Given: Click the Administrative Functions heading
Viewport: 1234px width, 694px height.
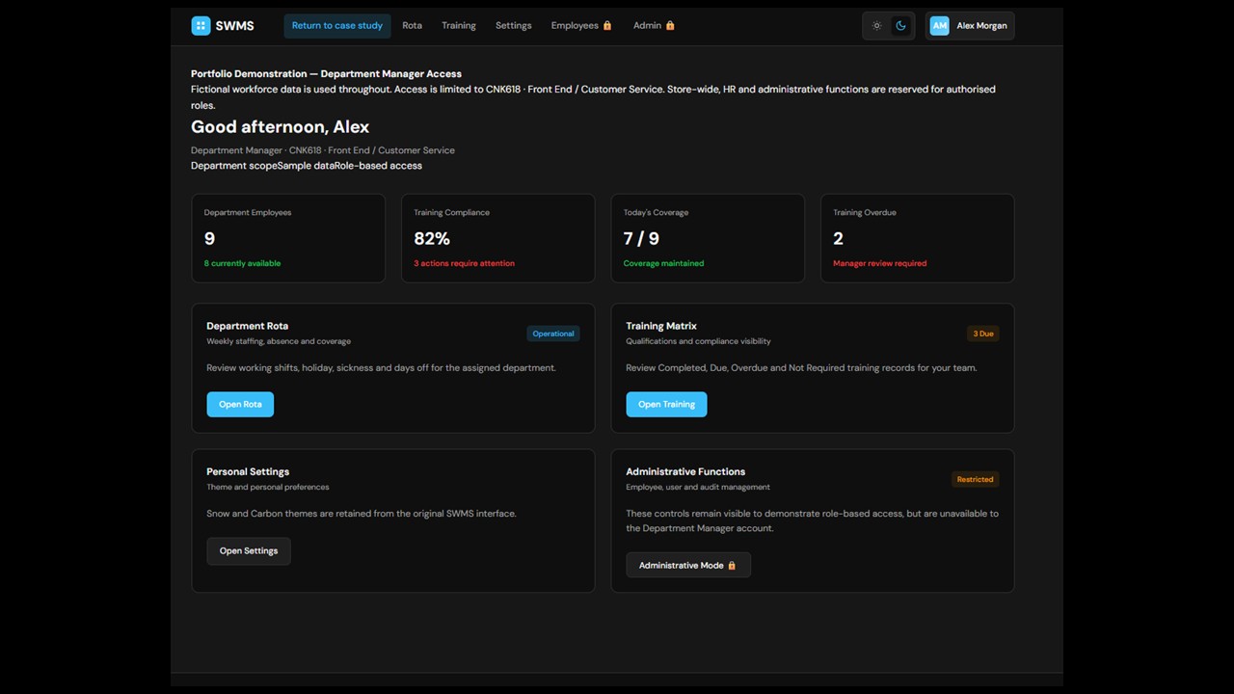Looking at the screenshot, I should click(685, 471).
